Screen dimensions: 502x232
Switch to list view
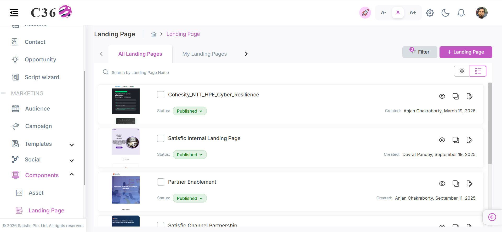point(478,71)
